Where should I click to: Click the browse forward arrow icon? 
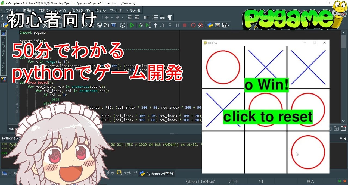coord(117,17)
